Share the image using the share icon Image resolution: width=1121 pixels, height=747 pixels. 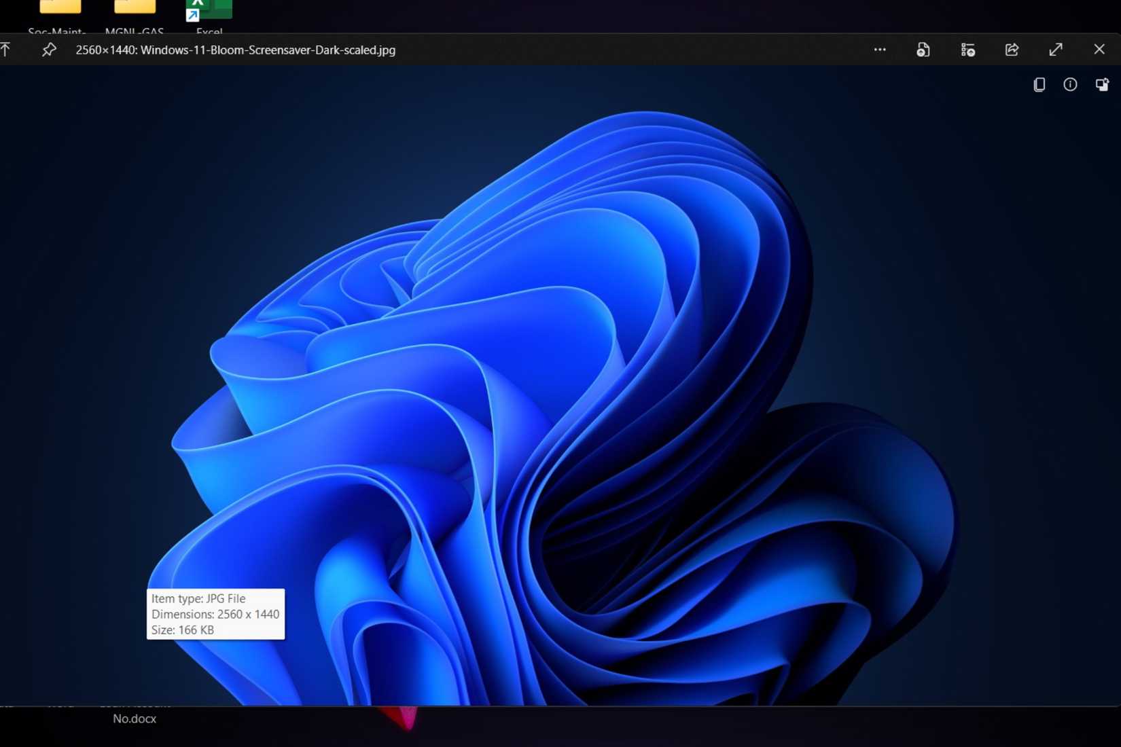point(1012,50)
